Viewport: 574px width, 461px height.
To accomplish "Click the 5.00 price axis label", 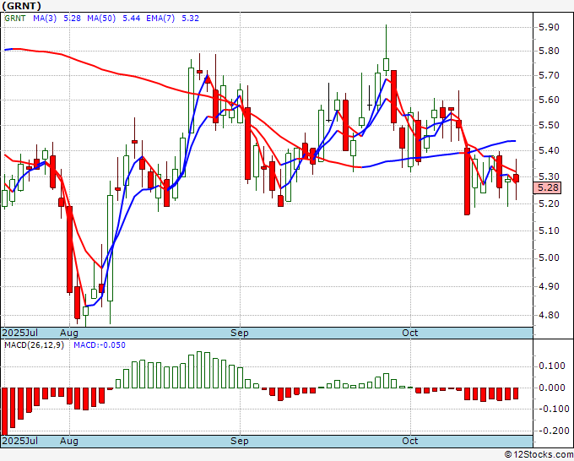I will point(549,258).
